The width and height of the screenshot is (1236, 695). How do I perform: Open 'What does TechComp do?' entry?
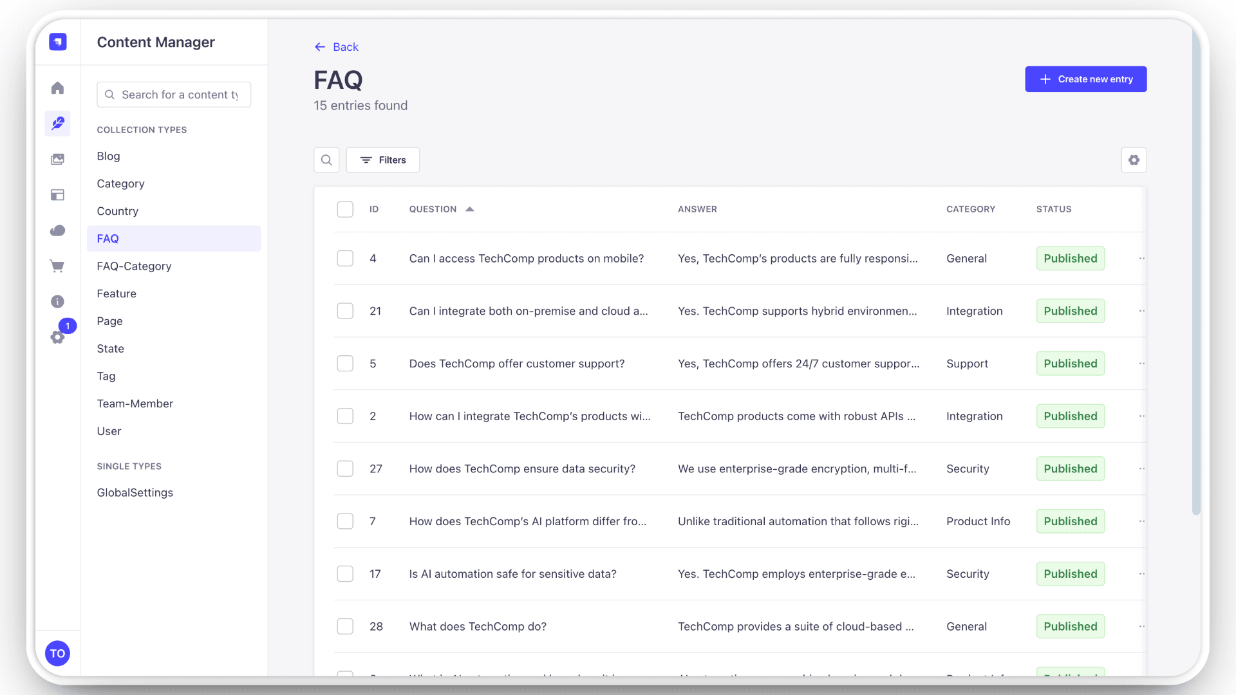tap(478, 627)
